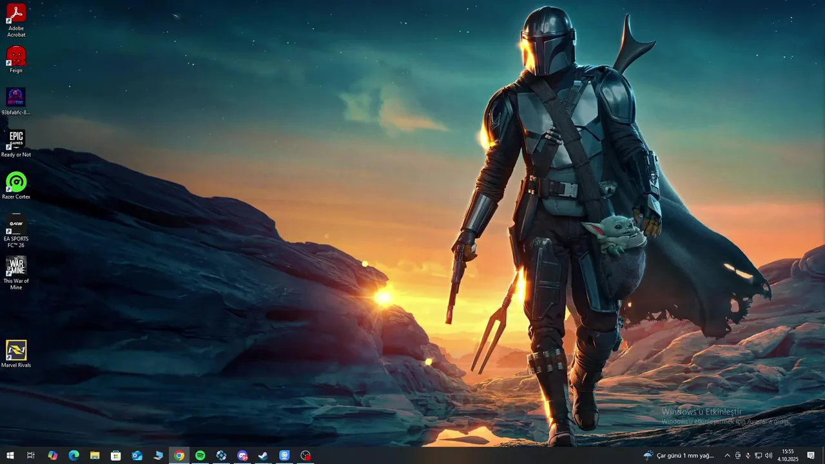The width and height of the screenshot is (825, 464).
Task: Click the blue geometric app icon in the taskbar
Action: (x=221, y=456)
